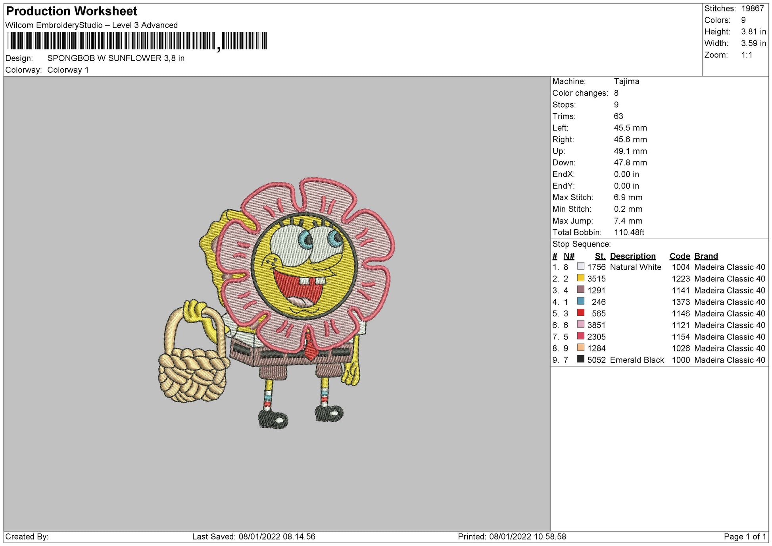Click the Max Stitch value '6.9 mm'

628,197
